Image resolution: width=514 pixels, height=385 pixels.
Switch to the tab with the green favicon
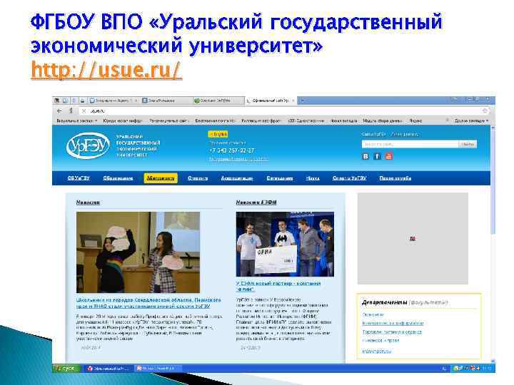218,101
